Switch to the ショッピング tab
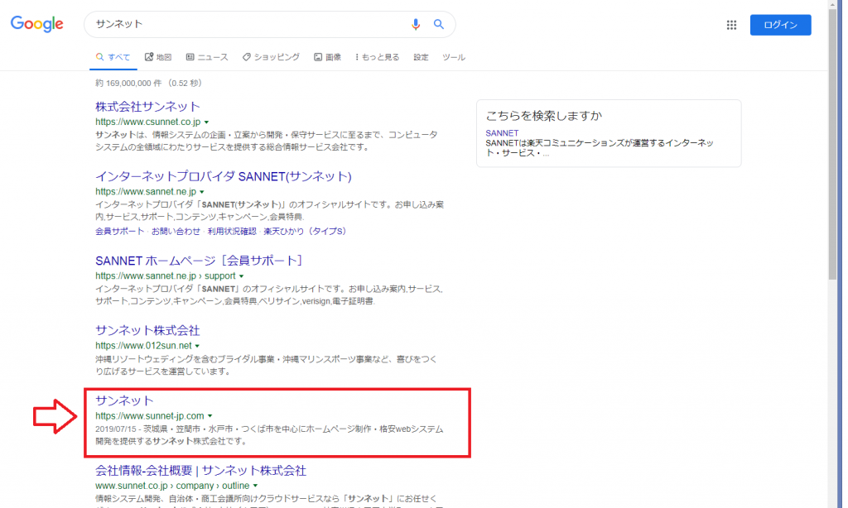 click(x=271, y=57)
